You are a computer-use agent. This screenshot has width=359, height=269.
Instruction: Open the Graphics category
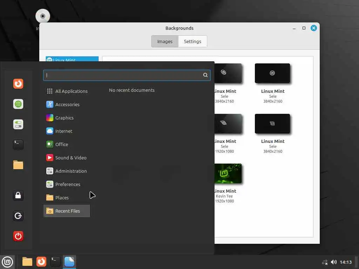67,118
